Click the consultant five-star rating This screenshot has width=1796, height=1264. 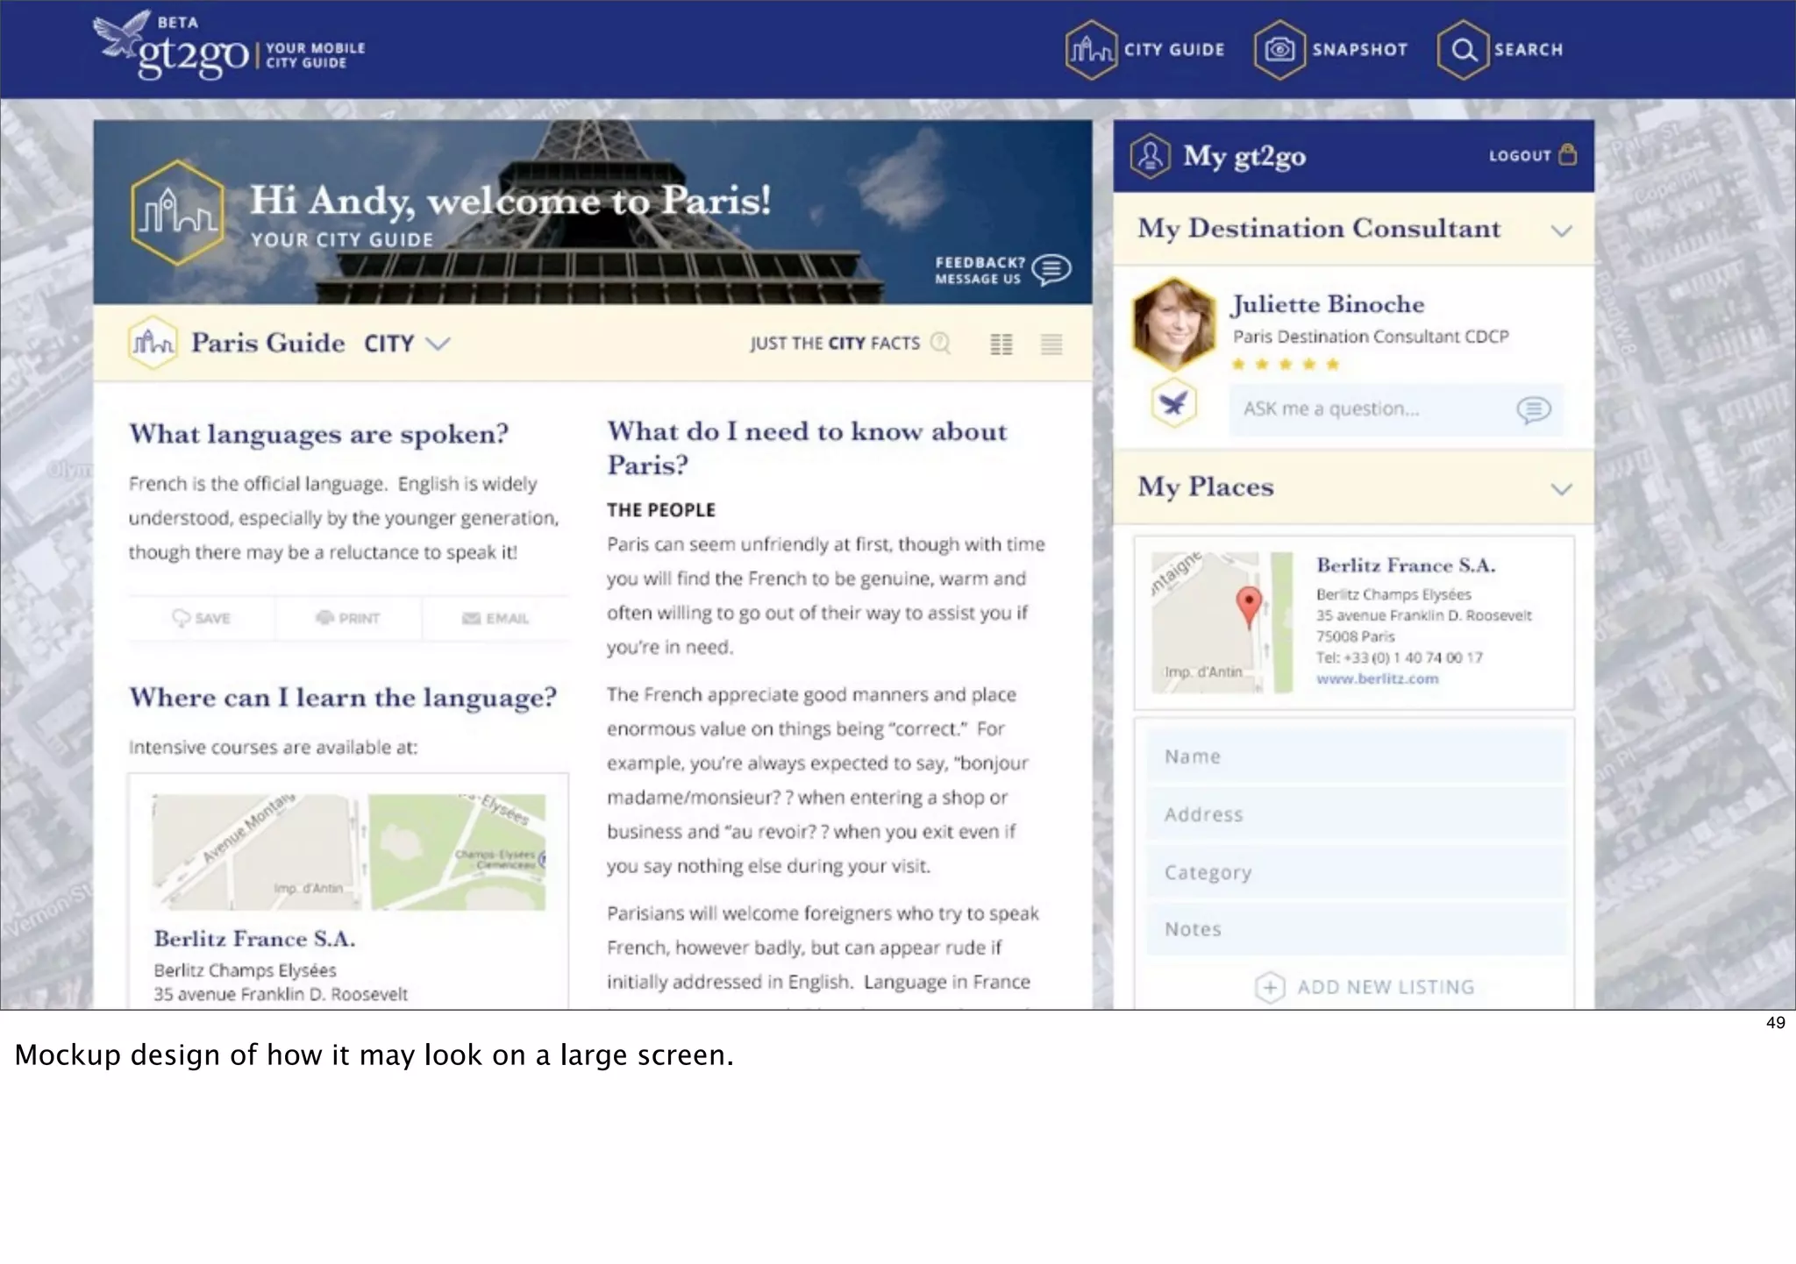1285,364
